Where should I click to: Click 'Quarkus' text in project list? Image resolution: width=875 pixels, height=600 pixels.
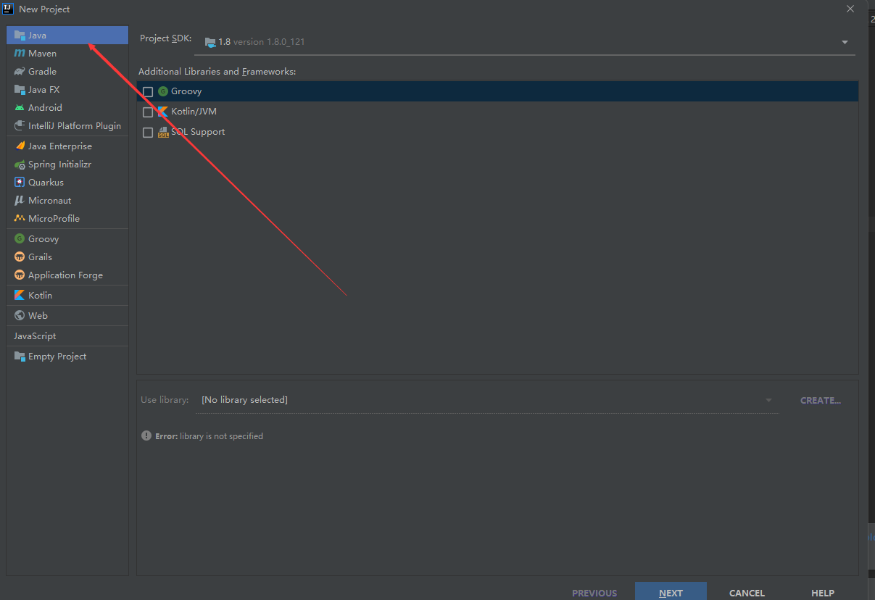(x=46, y=182)
